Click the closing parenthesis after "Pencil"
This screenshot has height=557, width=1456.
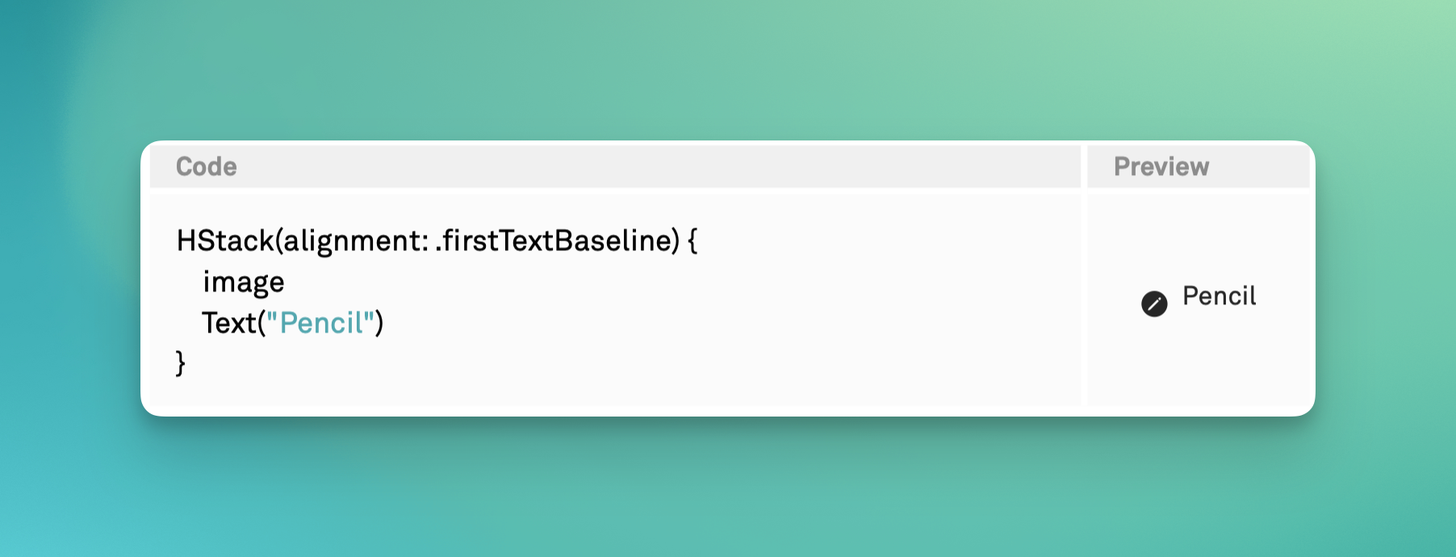[x=379, y=323]
